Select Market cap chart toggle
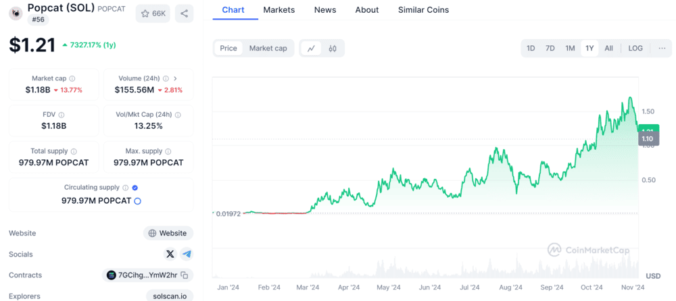The width and height of the screenshot is (676, 301). 268,48
